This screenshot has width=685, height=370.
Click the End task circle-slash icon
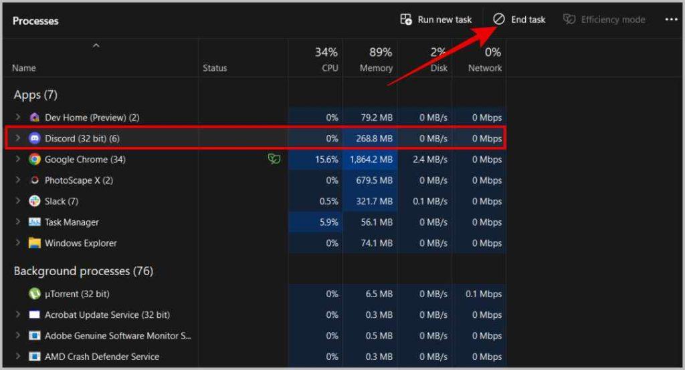click(499, 19)
